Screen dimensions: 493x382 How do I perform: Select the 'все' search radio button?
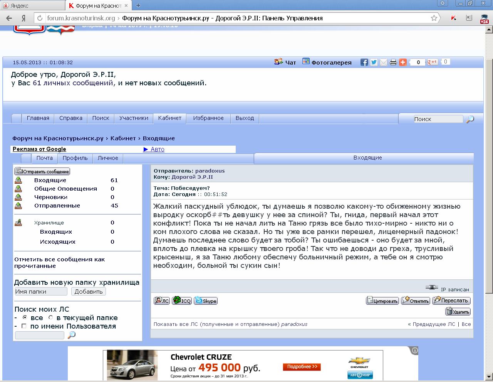tap(25, 317)
